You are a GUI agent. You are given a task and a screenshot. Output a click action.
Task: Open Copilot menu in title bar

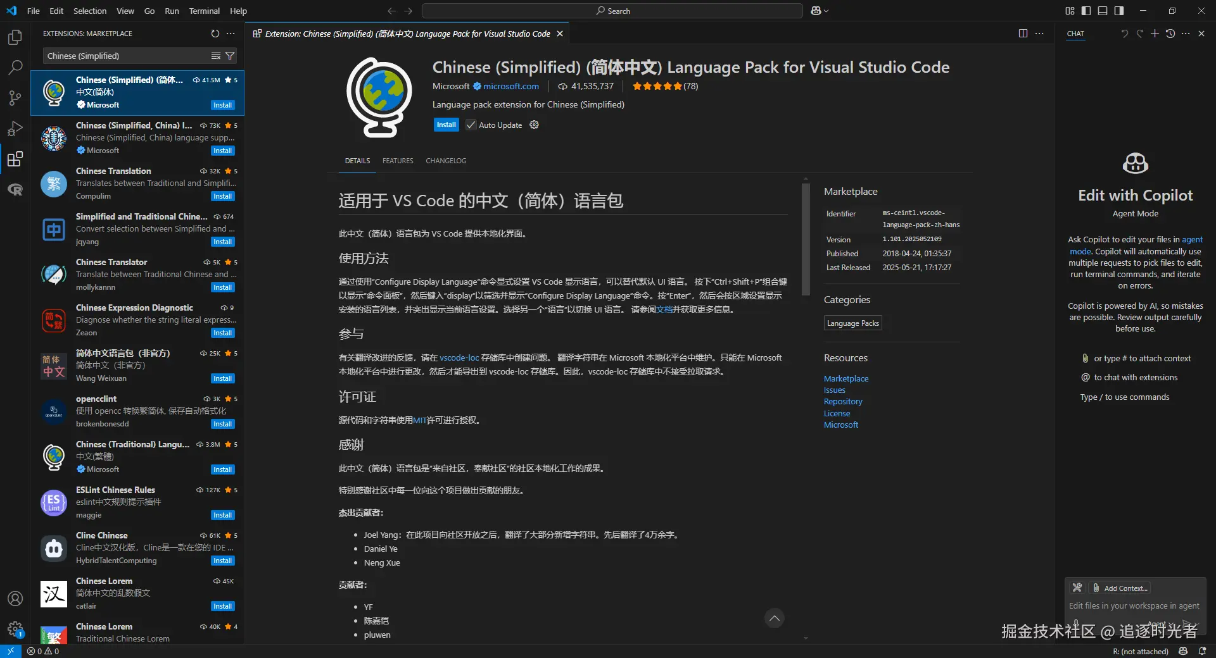click(x=820, y=11)
